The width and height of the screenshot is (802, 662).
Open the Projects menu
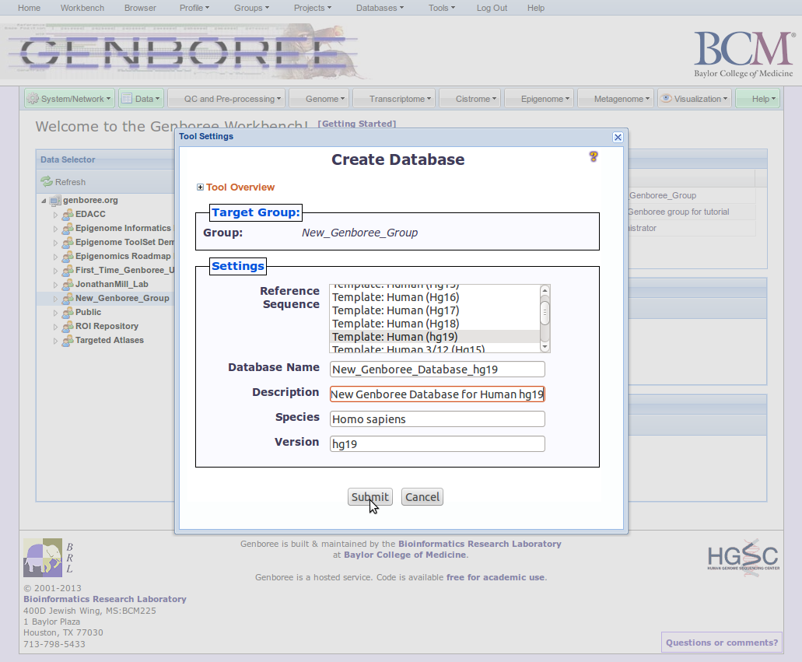313,8
